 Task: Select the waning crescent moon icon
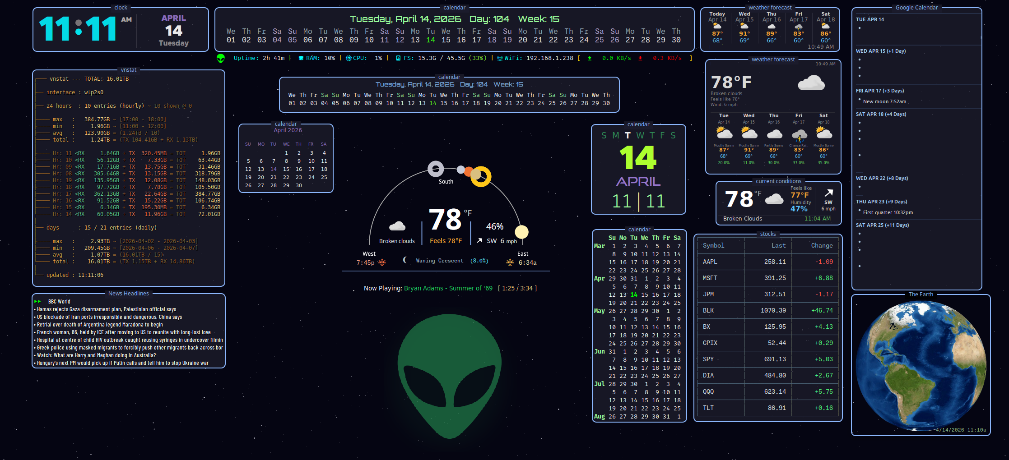pyautogui.click(x=404, y=260)
